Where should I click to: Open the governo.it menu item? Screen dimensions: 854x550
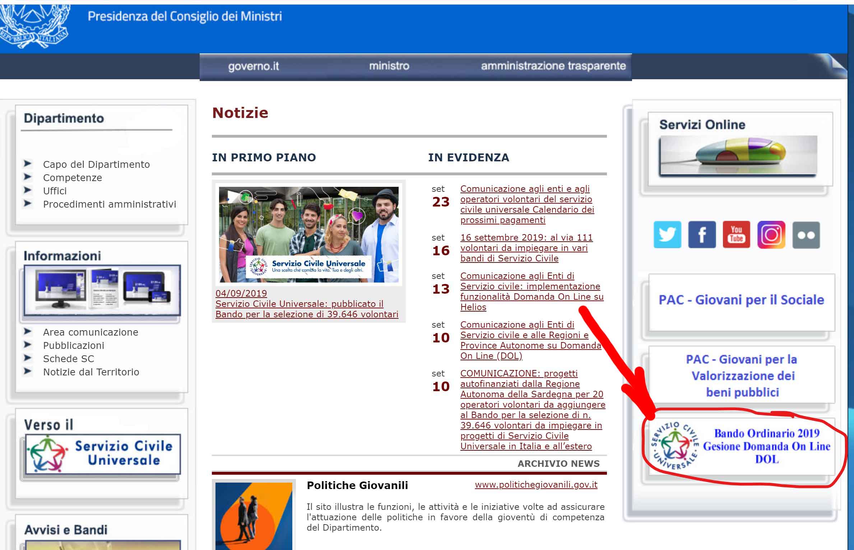pyautogui.click(x=253, y=66)
